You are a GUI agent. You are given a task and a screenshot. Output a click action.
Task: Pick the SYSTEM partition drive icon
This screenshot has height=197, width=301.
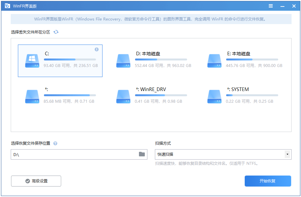point(214,97)
